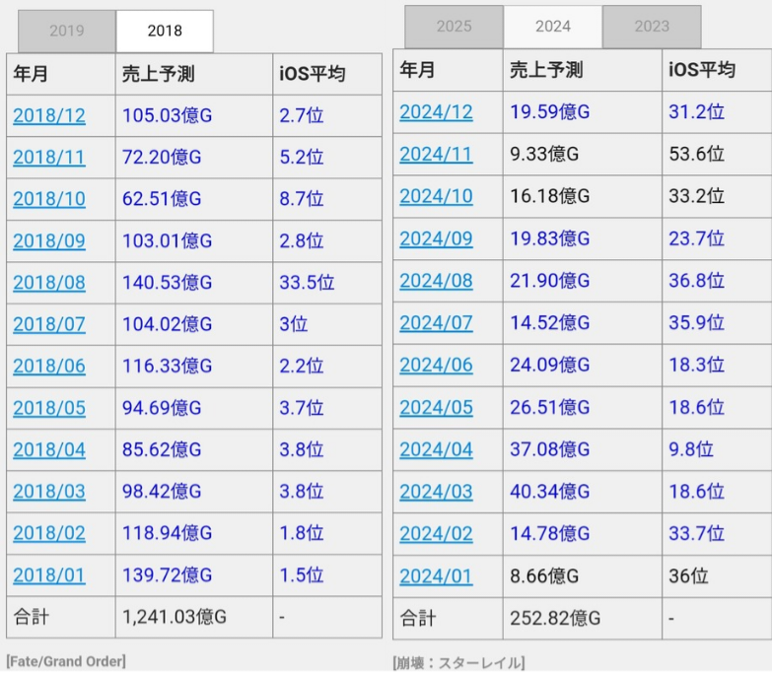Open the 2024/12 month link
The height and width of the screenshot is (674, 772).
[436, 112]
